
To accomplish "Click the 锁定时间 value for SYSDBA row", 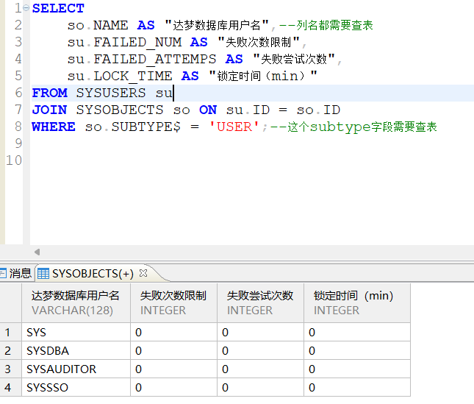I will pos(312,351).
